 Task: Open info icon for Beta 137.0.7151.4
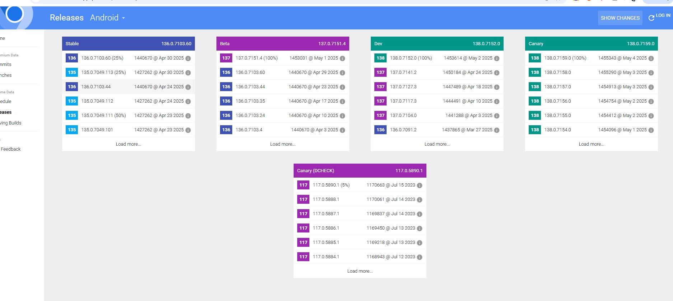(x=342, y=58)
